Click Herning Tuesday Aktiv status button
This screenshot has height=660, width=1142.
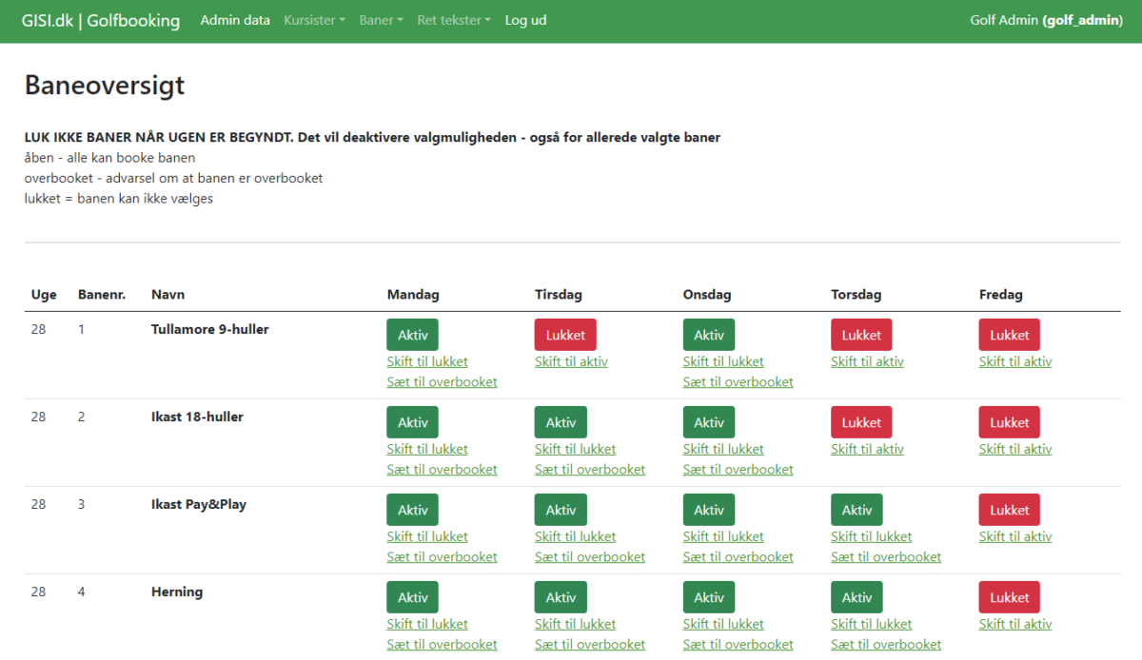pos(561,597)
